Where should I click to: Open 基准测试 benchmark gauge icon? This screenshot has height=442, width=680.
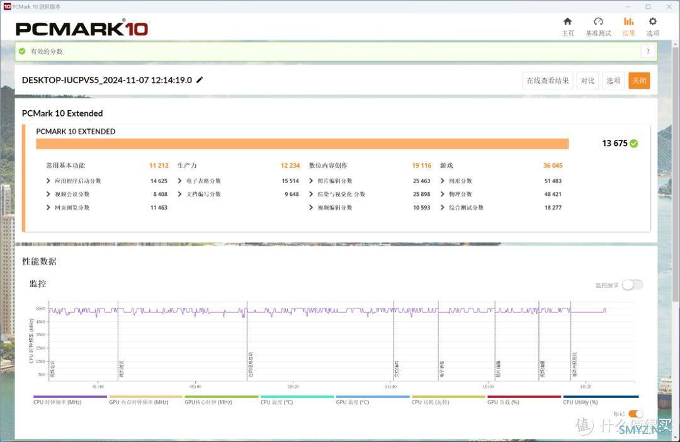tap(598, 21)
